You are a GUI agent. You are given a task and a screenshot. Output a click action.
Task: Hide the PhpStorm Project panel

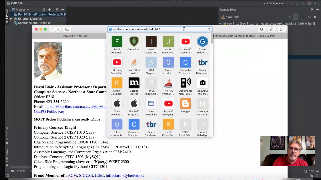(63, 10)
